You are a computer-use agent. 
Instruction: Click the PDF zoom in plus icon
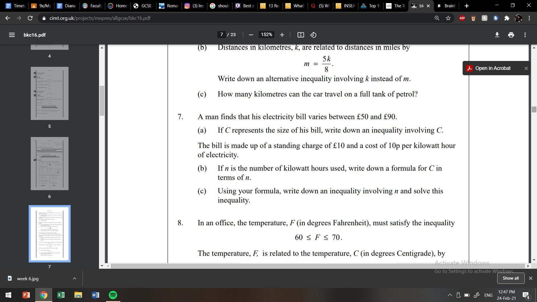(x=282, y=35)
